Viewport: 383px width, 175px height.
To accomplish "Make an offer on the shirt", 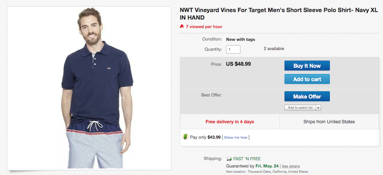I will (307, 97).
